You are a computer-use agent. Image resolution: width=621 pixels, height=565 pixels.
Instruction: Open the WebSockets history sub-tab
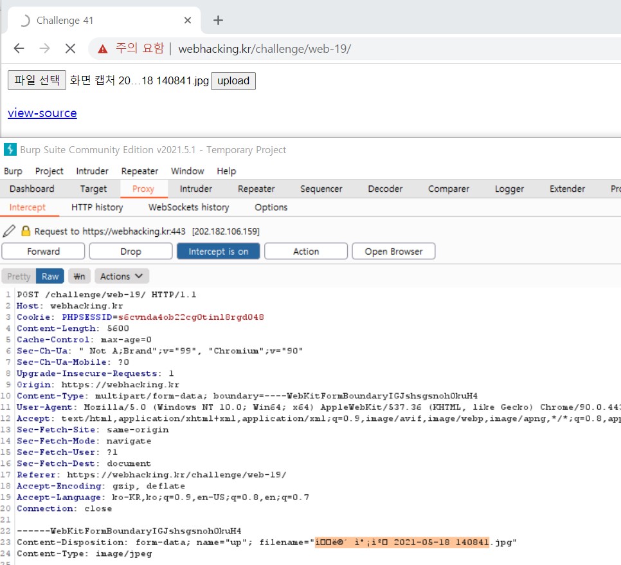pyautogui.click(x=188, y=207)
